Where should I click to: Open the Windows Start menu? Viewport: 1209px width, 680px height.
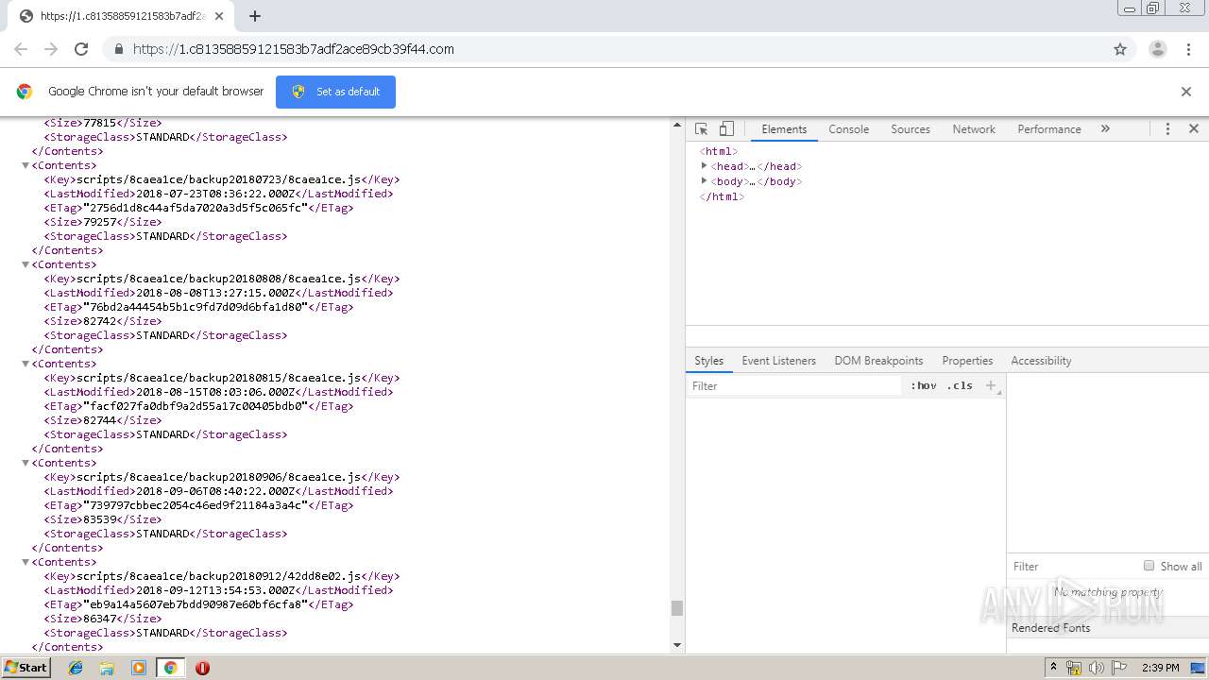(26, 668)
